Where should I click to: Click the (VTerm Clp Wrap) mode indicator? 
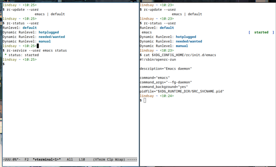click(109, 159)
